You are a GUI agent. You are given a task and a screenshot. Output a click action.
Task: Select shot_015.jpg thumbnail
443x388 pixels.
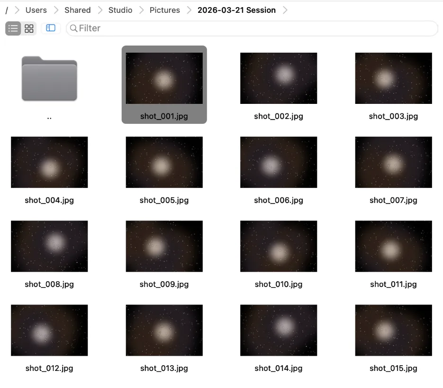pos(394,330)
